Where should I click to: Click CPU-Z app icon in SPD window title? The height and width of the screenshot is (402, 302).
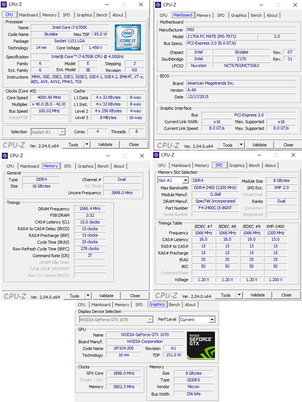(156, 155)
